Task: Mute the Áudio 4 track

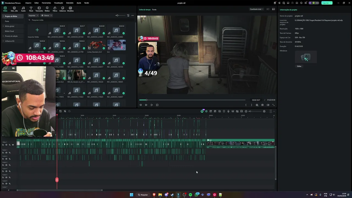Action: pos(6,171)
